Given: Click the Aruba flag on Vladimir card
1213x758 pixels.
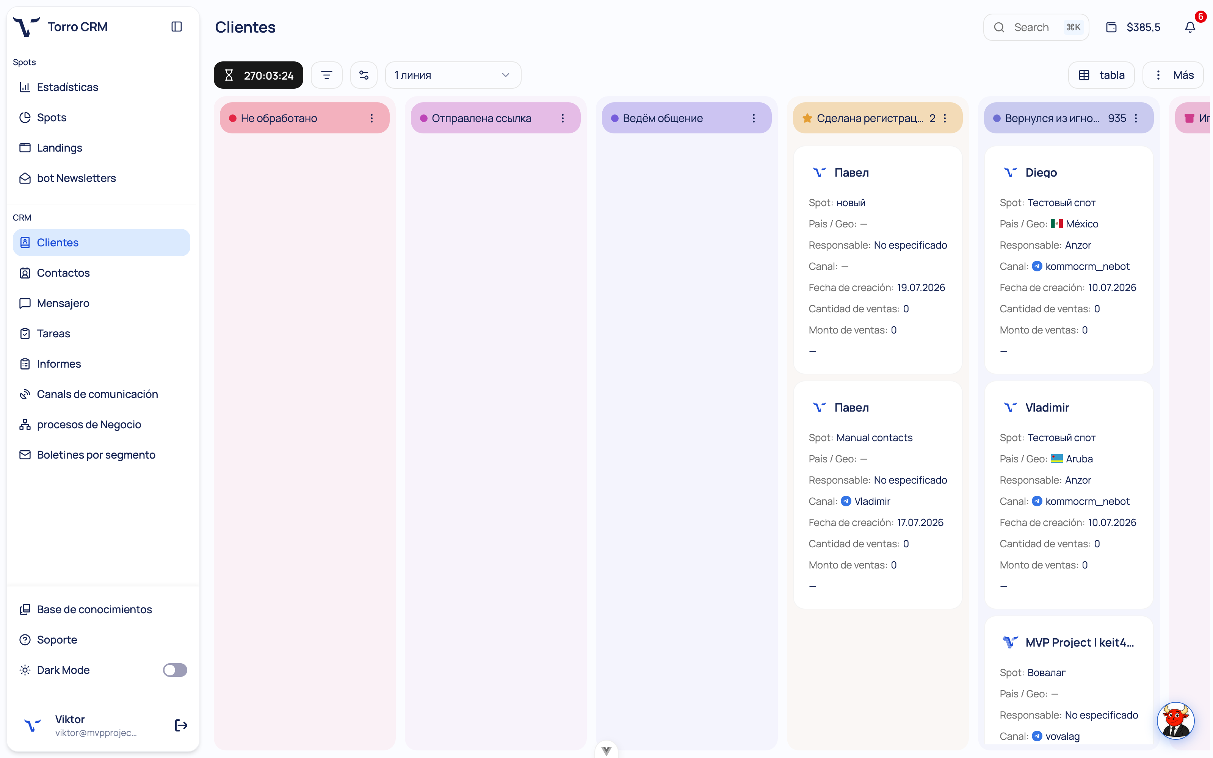Looking at the screenshot, I should pos(1056,459).
